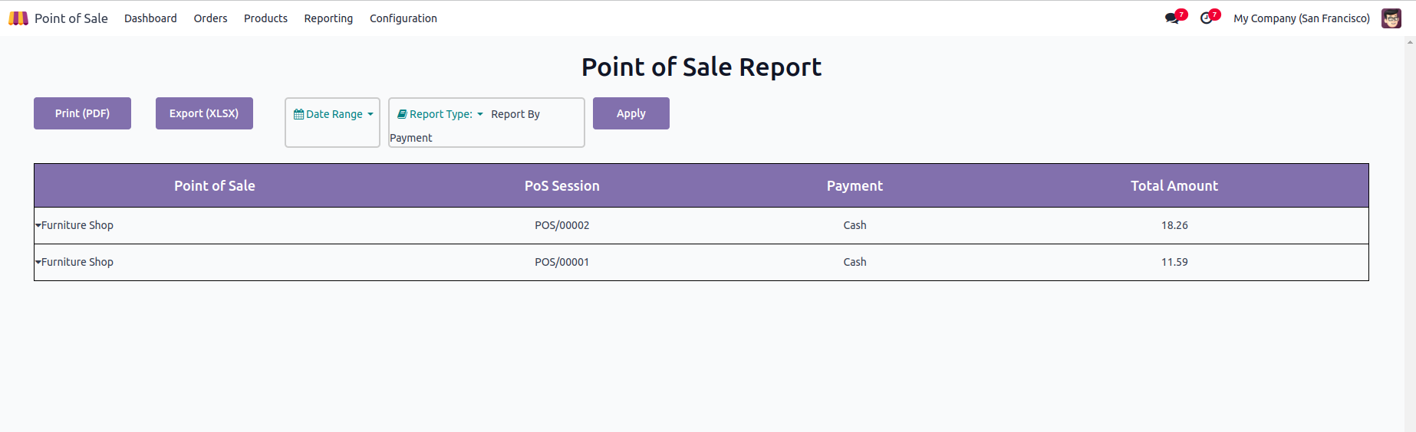This screenshot has height=432, width=1416.
Task: Open the Report Type dropdown
Action: pyautogui.click(x=442, y=114)
